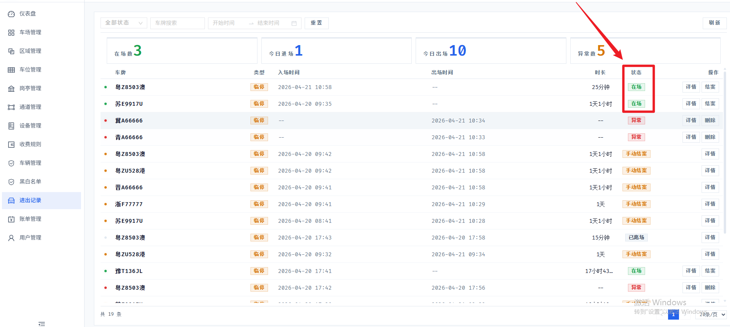Click the 车牌搜索 search input field
Screen dimensions: 730x327
point(177,23)
